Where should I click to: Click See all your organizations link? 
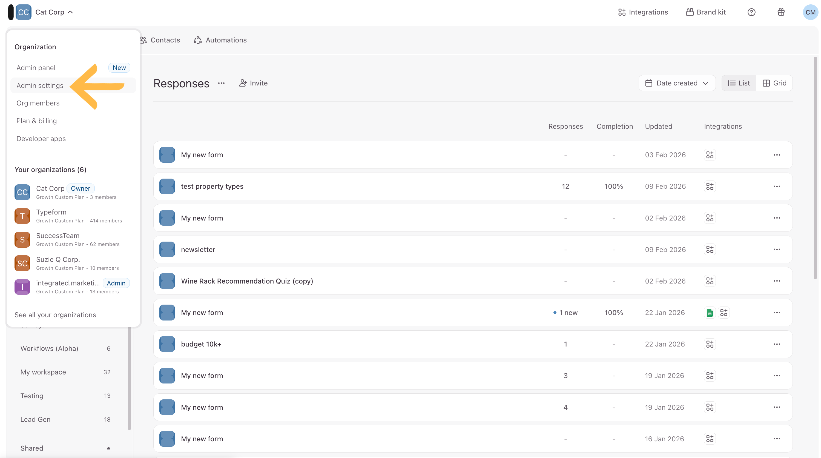pos(55,315)
